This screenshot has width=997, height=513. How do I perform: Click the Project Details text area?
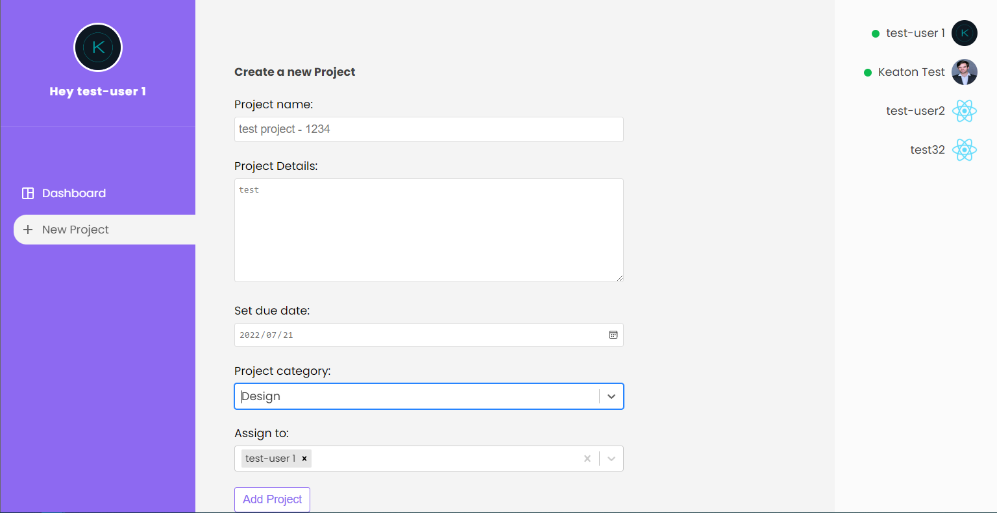(x=428, y=230)
